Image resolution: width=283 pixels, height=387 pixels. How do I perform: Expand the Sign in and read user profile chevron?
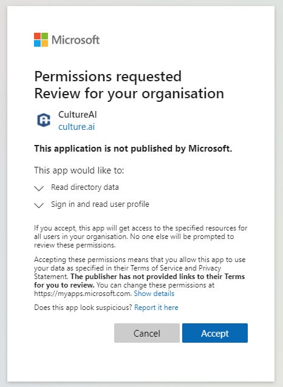pyautogui.click(x=39, y=205)
